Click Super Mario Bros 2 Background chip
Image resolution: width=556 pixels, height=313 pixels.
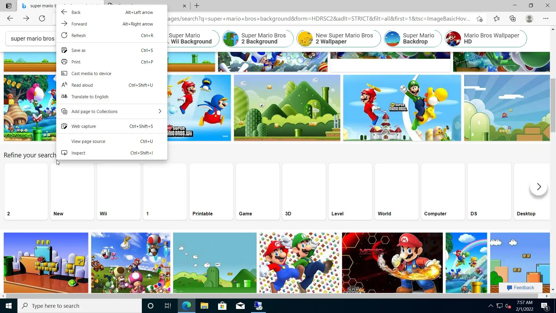point(258,39)
